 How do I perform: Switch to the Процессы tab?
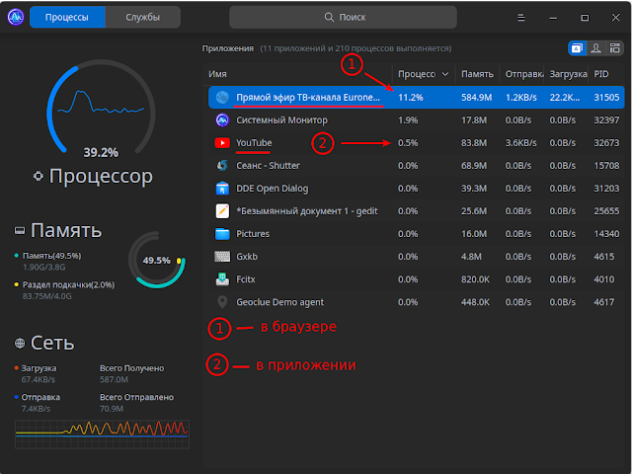67,17
